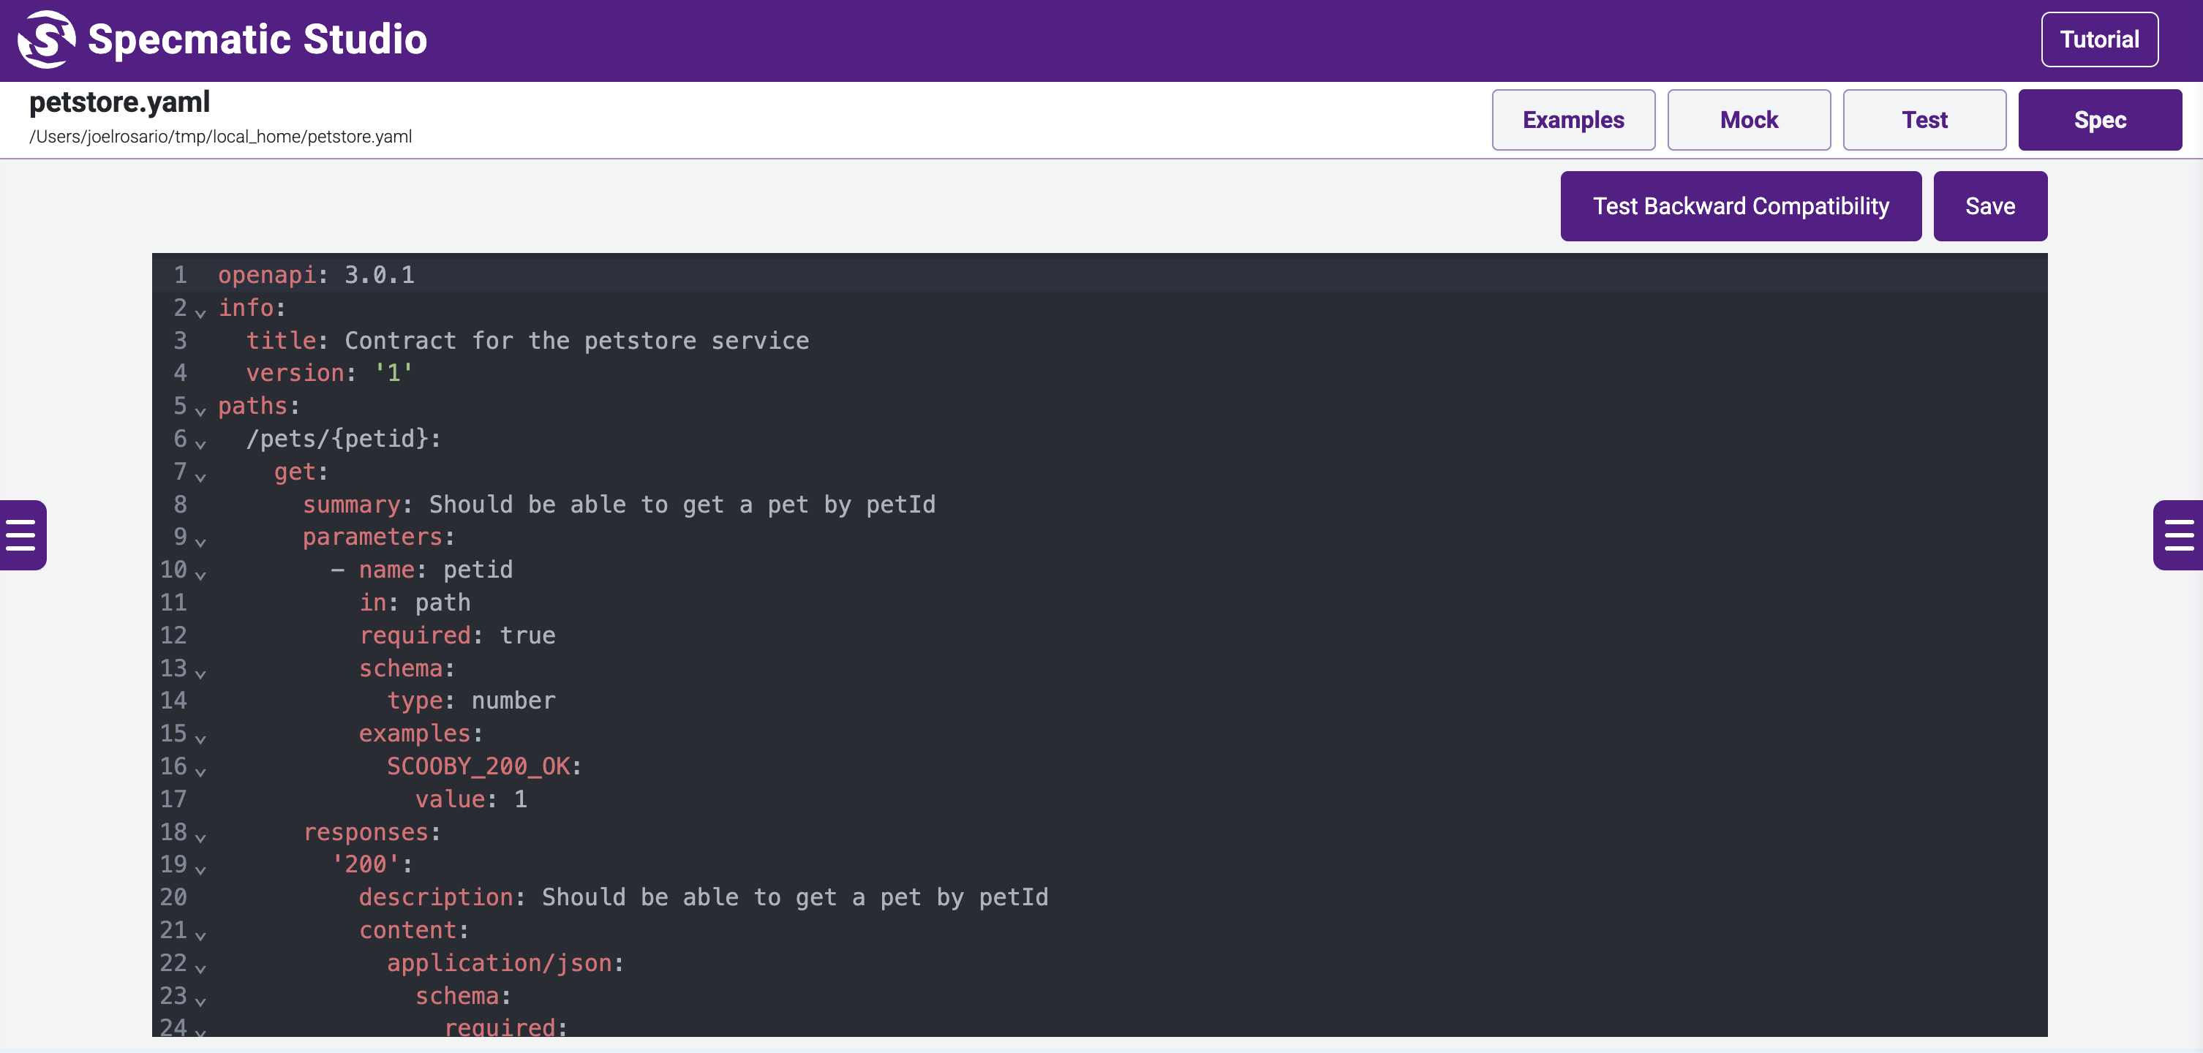
Task: Select the Spec tab
Action: tap(2100, 120)
